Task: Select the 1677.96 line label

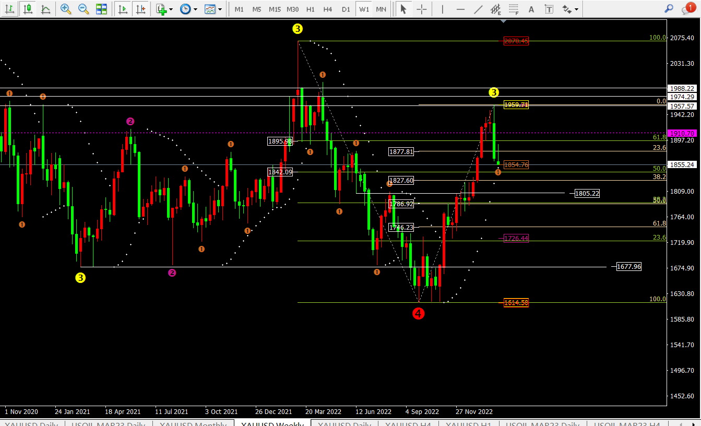Action: click(629, 267)
